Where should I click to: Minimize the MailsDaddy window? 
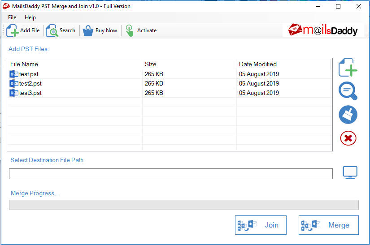[318, 6]
